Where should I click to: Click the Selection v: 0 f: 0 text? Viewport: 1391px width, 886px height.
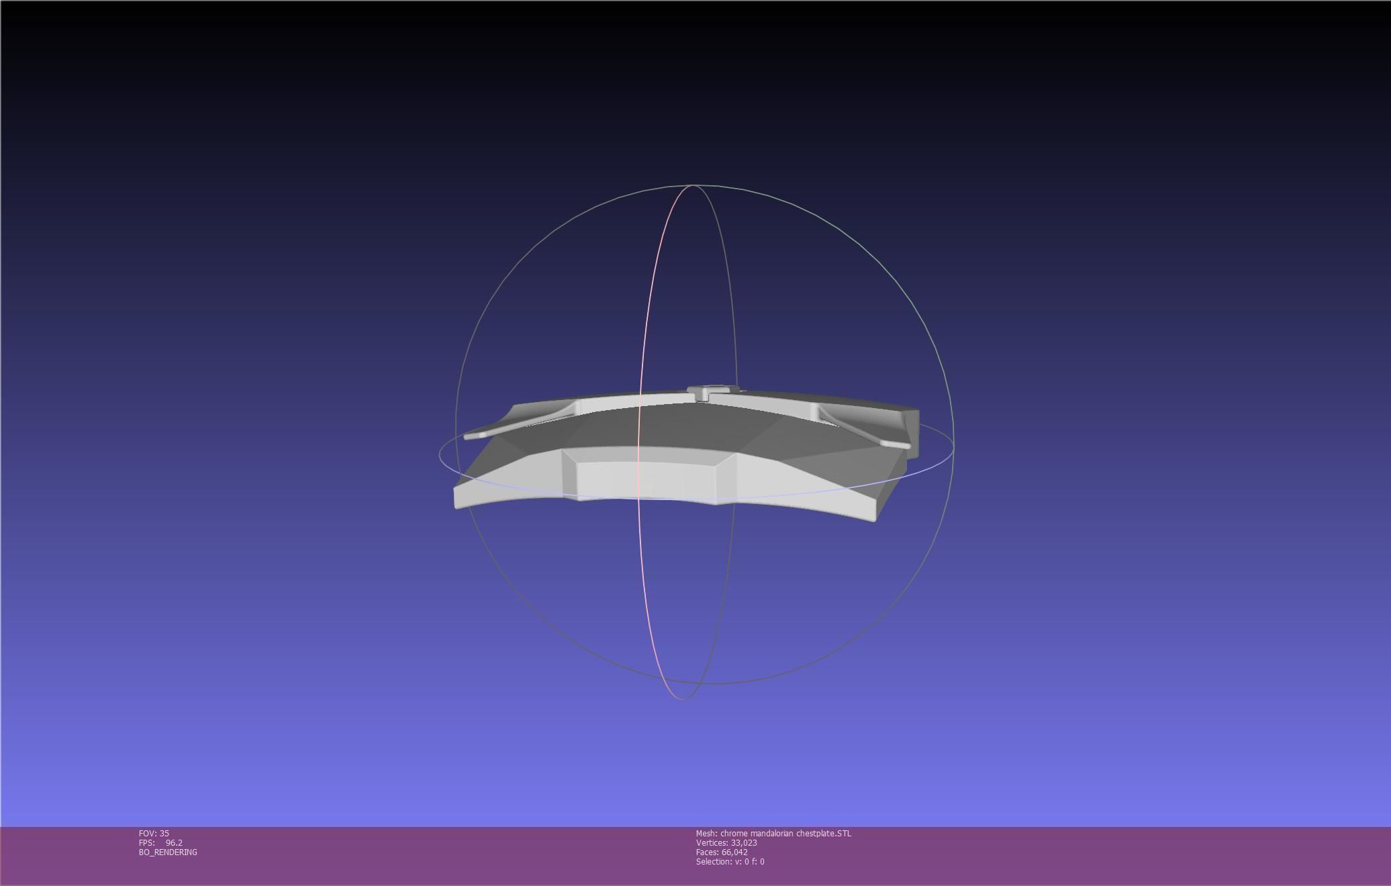pos(730,862)
